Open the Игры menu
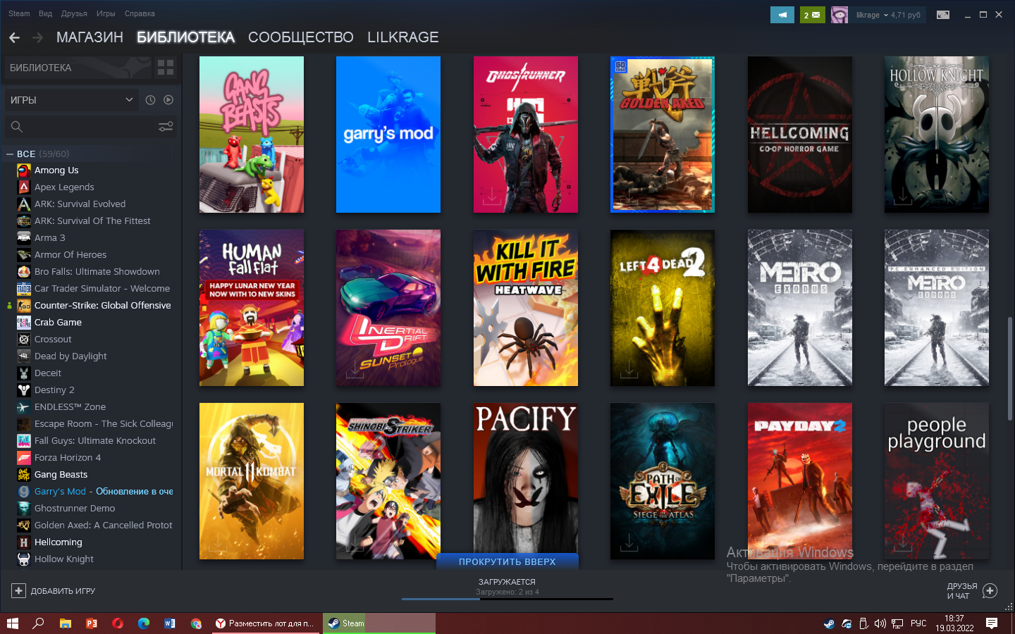Screen dimensions: 1015x634 106,13
